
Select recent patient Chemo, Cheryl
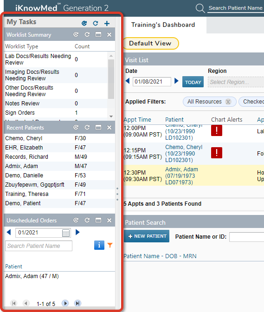tap(59, 138)
